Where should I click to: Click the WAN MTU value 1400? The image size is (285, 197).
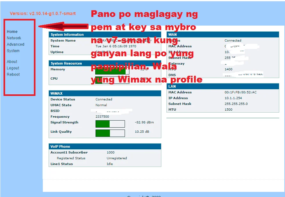[228, 69]
